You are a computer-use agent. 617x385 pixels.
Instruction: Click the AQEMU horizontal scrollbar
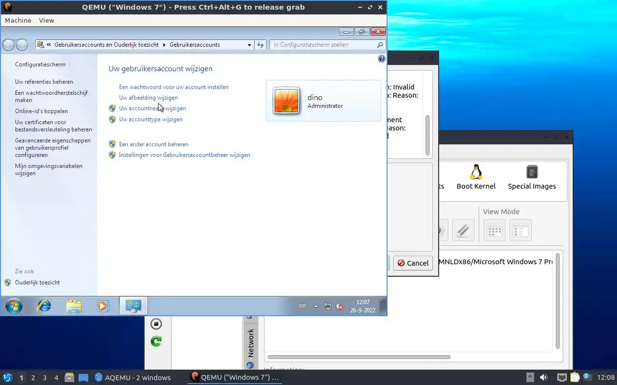359,357
